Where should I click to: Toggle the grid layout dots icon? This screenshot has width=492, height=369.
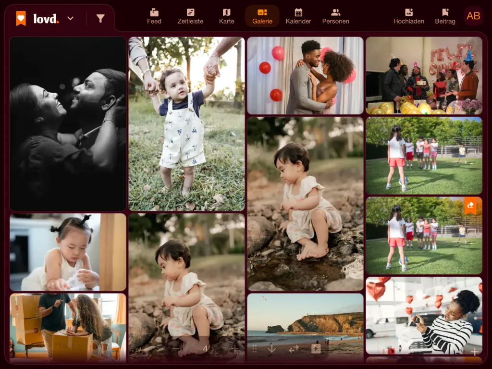point(255,349)
